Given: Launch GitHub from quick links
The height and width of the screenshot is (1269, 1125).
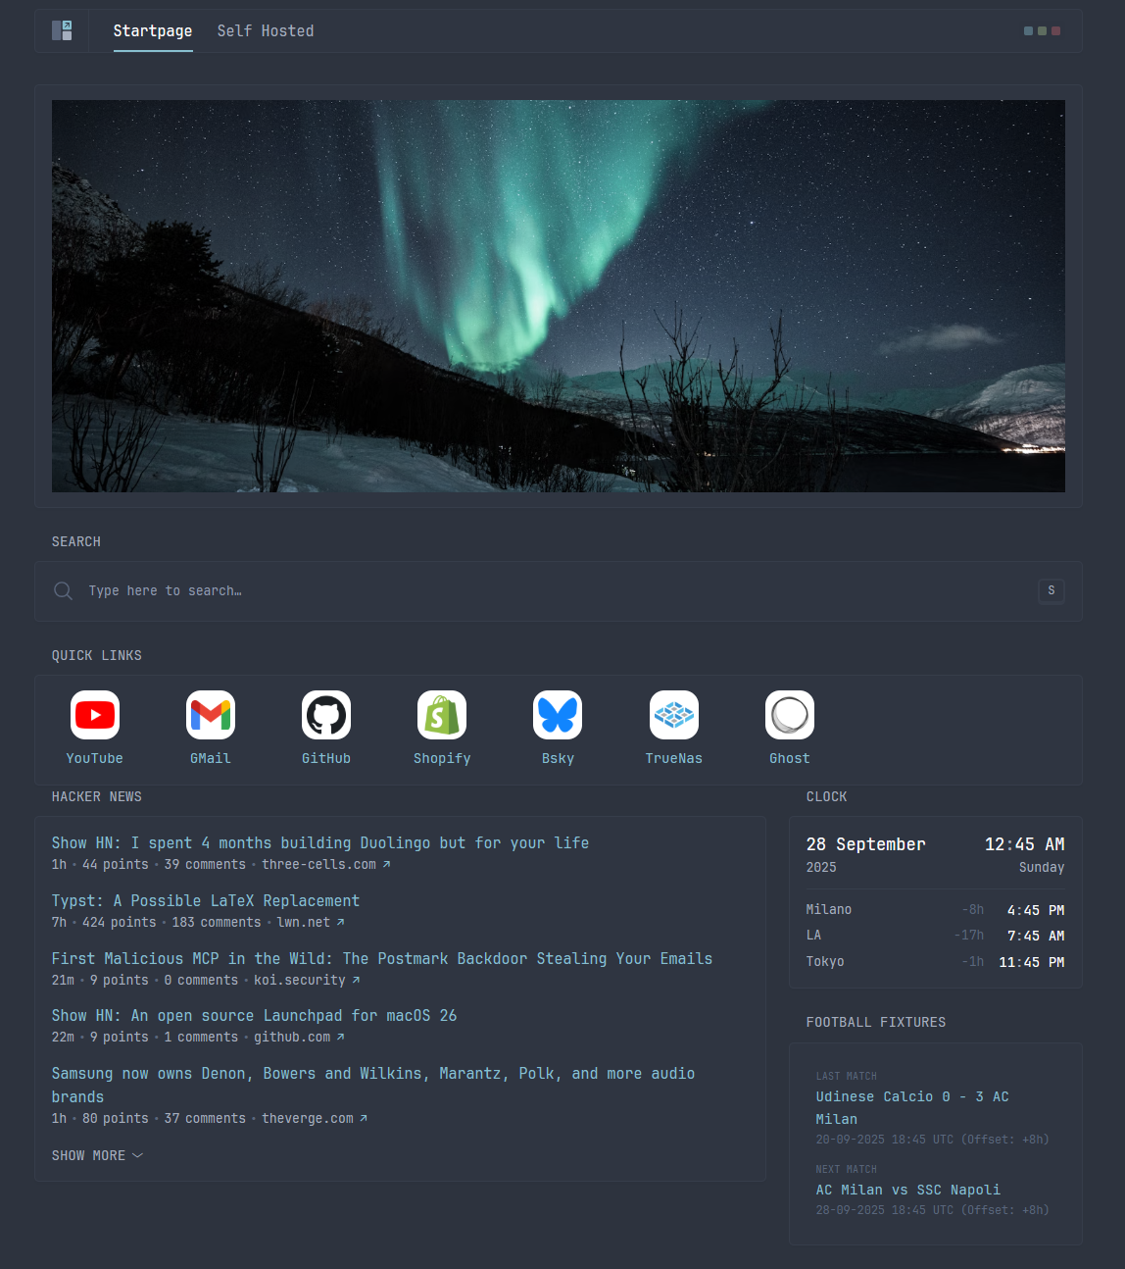Looking at the screenshot, I should point(326,715).
